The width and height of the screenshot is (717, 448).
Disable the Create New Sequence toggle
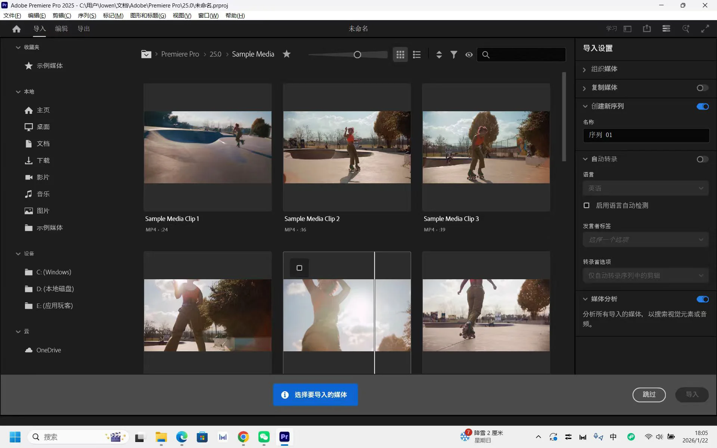point(702,106)
